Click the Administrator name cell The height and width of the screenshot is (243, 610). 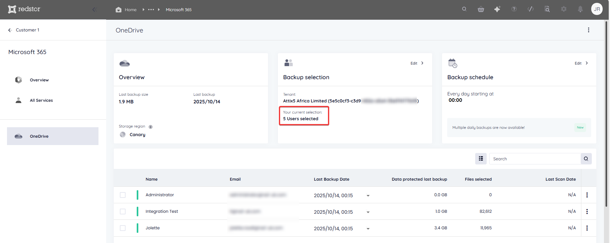pyautogui.click(x=160, y=195)
